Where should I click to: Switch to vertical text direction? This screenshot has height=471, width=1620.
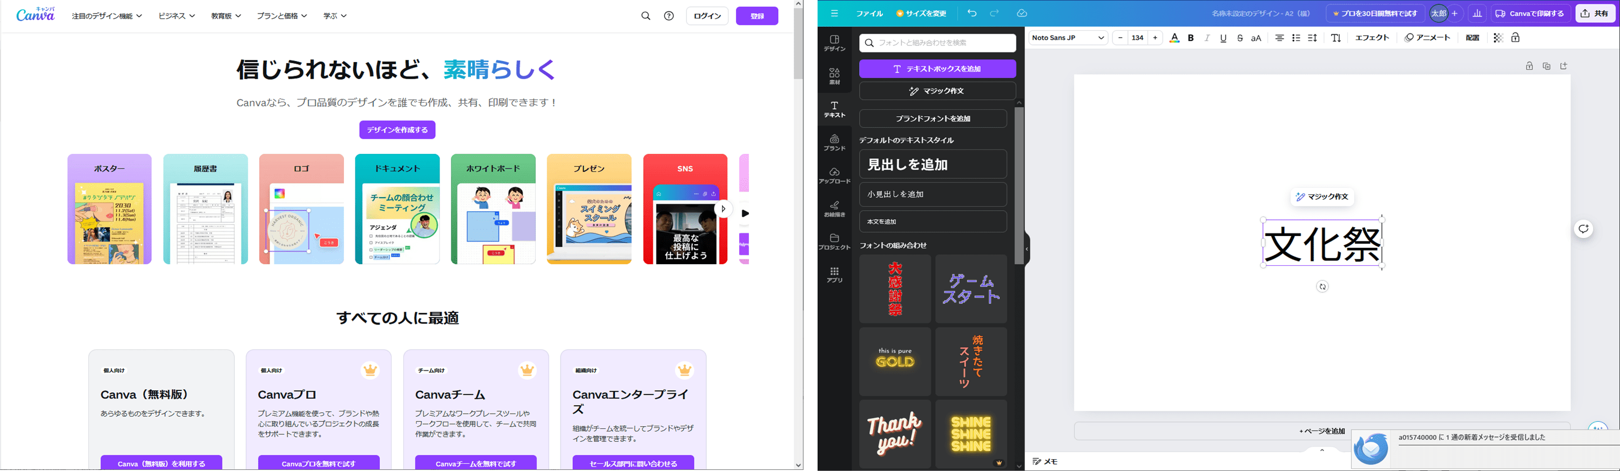1336,38
